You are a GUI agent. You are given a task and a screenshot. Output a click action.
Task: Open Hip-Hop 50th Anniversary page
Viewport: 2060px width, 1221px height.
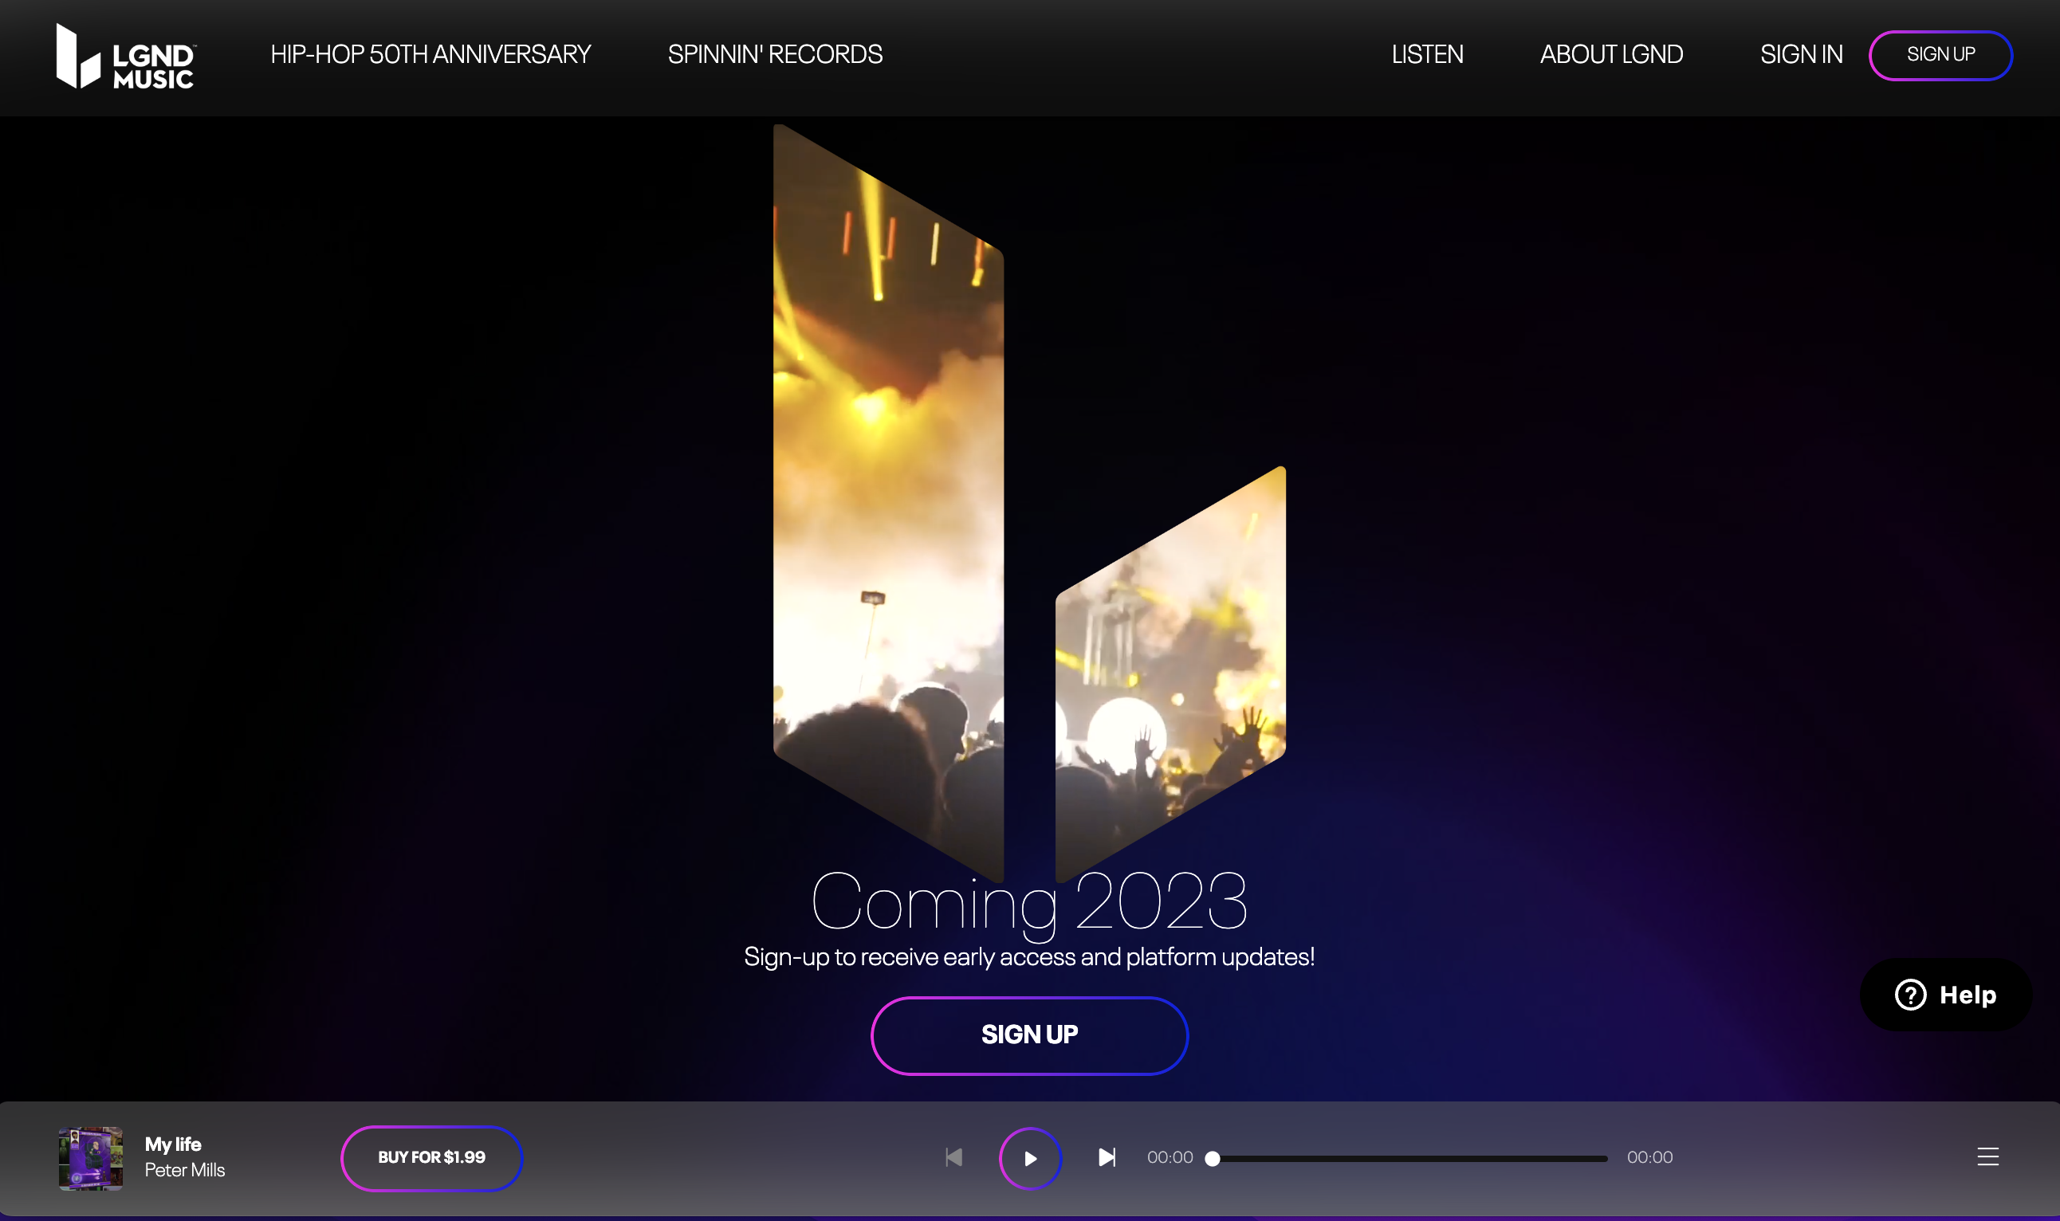pos(430,54)
